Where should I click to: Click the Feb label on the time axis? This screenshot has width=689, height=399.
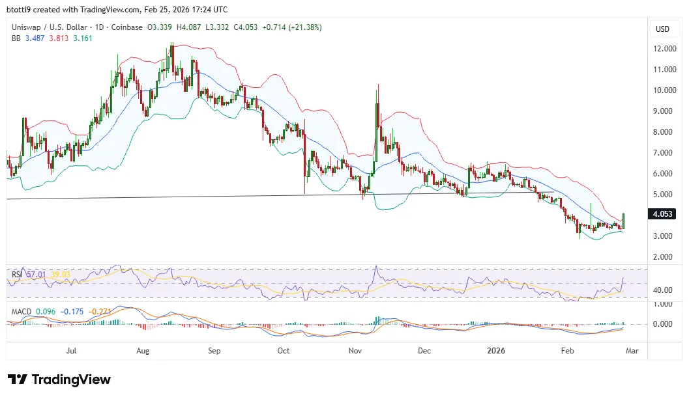point(567,351)
